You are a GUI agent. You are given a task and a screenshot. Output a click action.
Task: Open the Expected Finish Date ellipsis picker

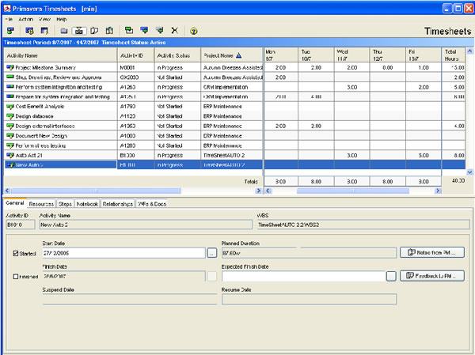click(391, 276)
